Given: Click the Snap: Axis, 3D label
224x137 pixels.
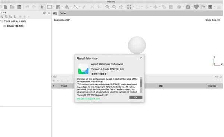Looking at the screenshot, I should (213, 20).
